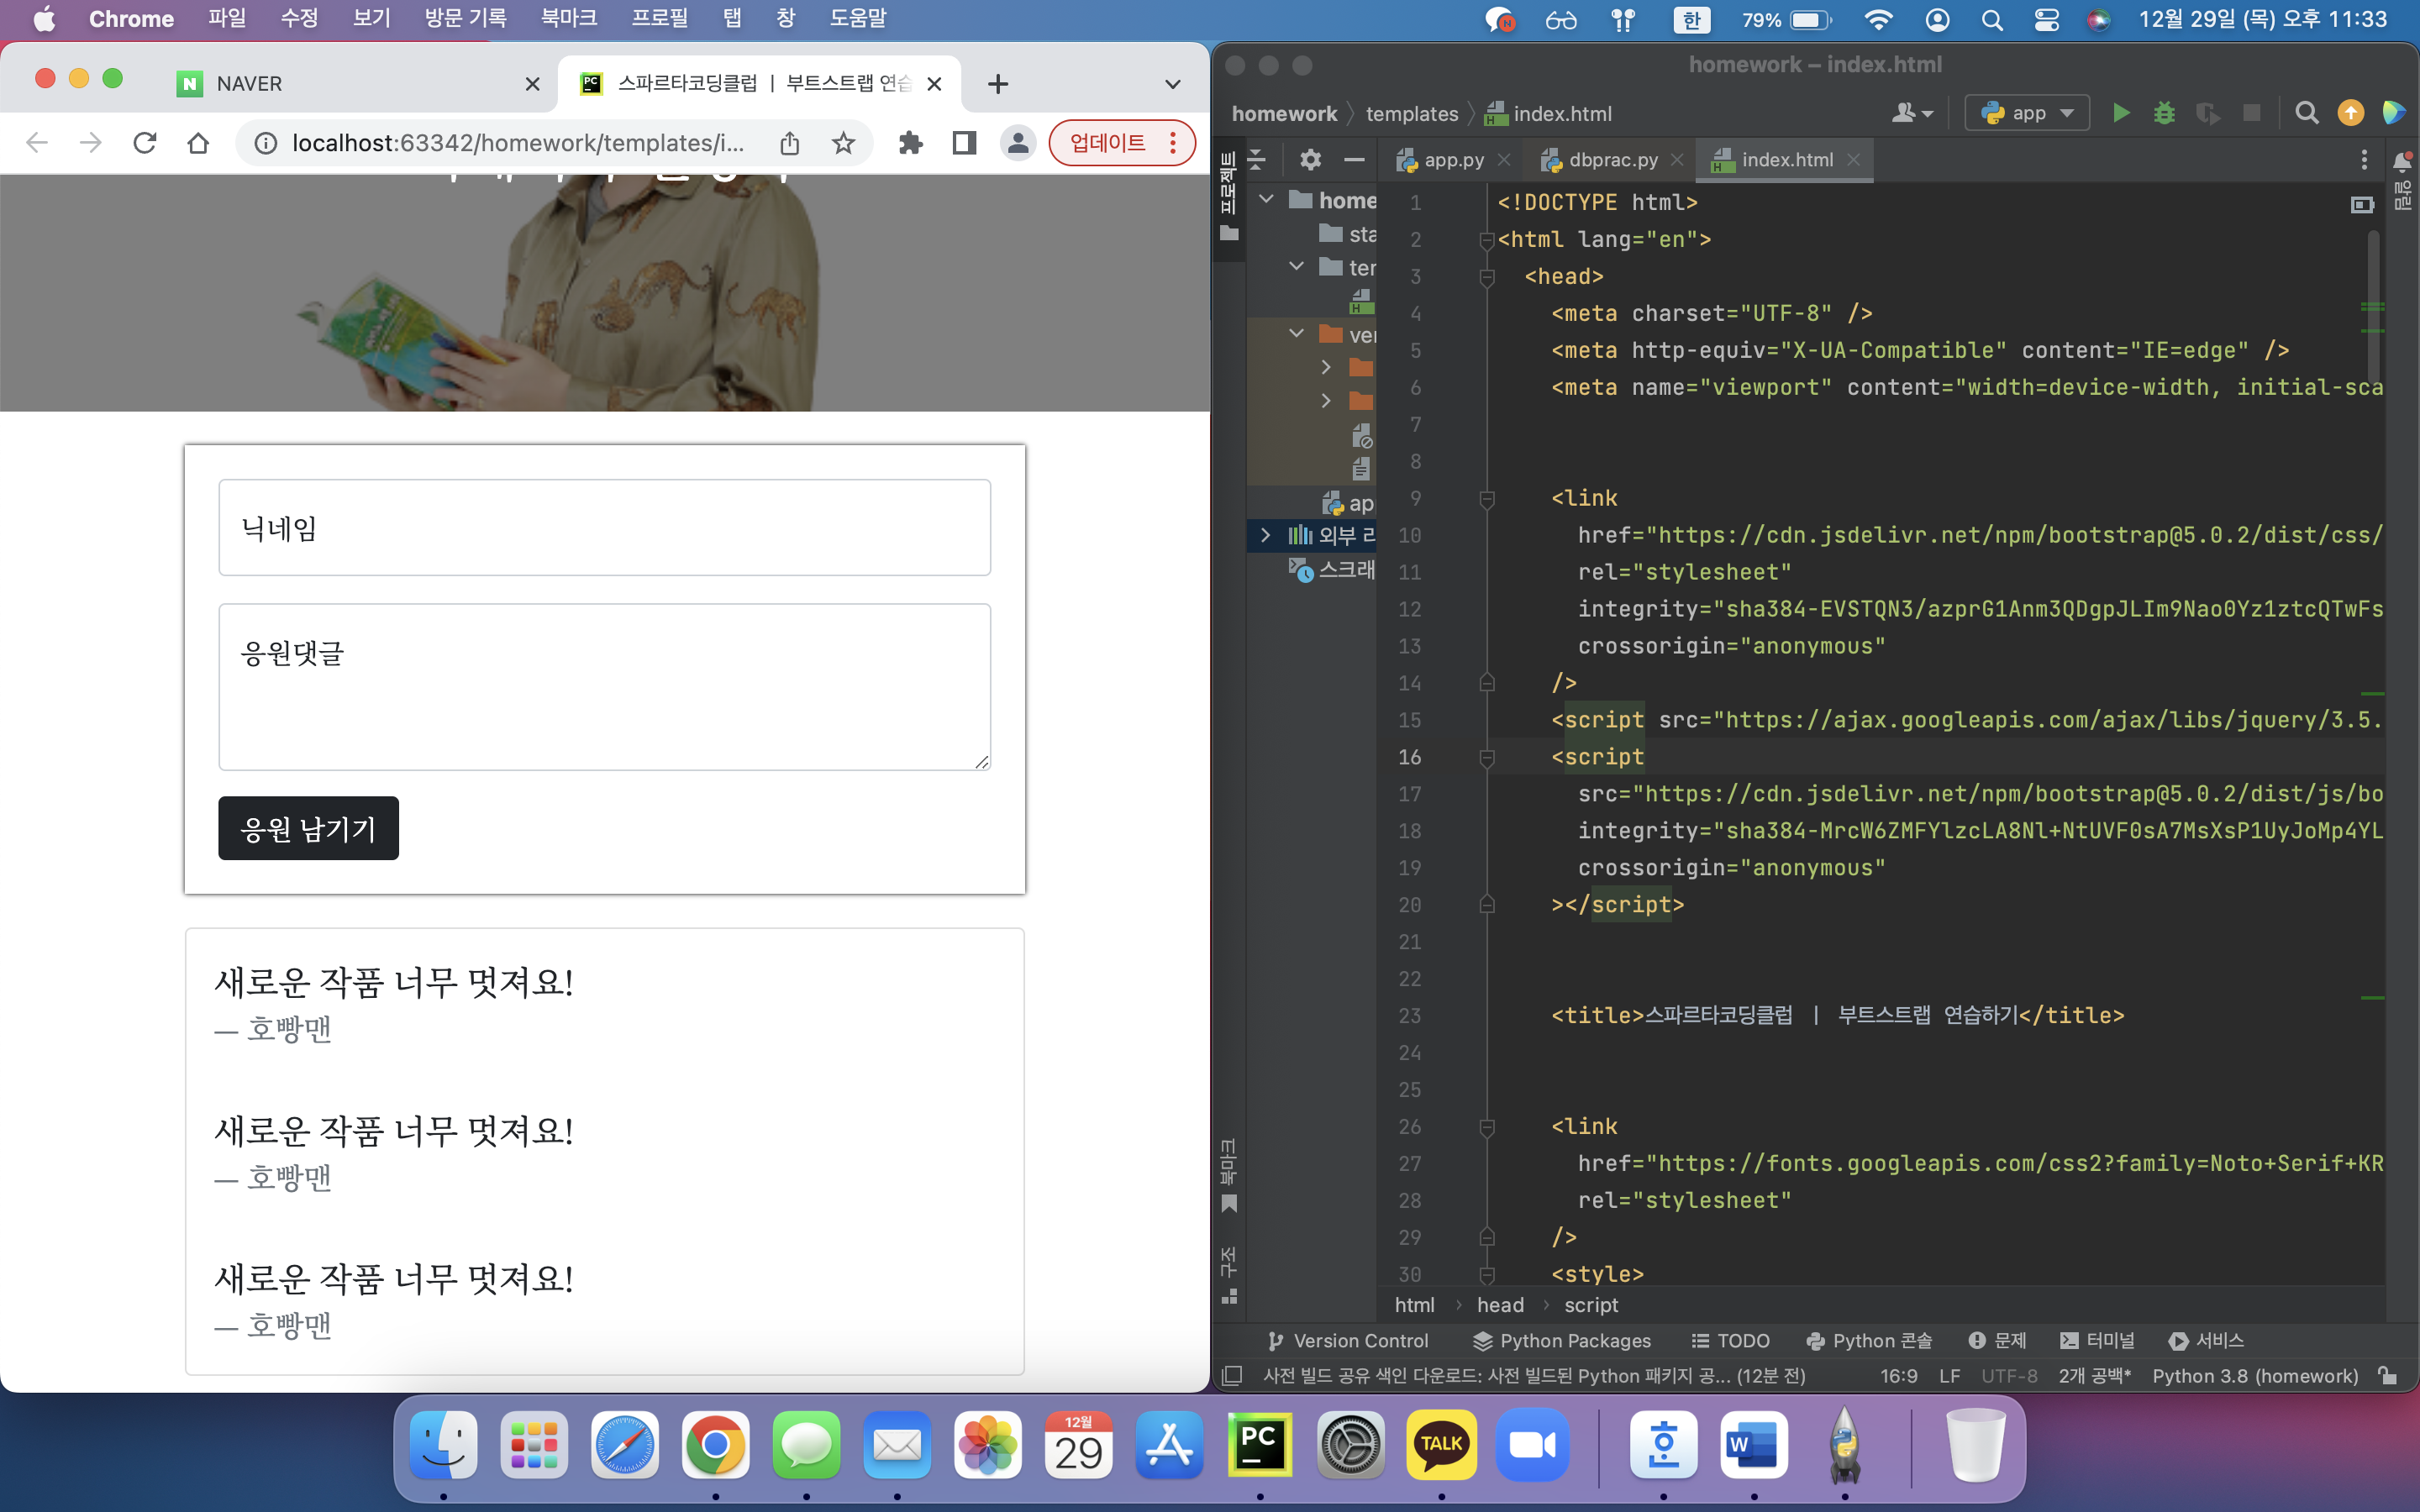Screen dimensions: 2420x1512
Task: Open the 파일 menu in menu bar
Action: (x=227, y=19)
